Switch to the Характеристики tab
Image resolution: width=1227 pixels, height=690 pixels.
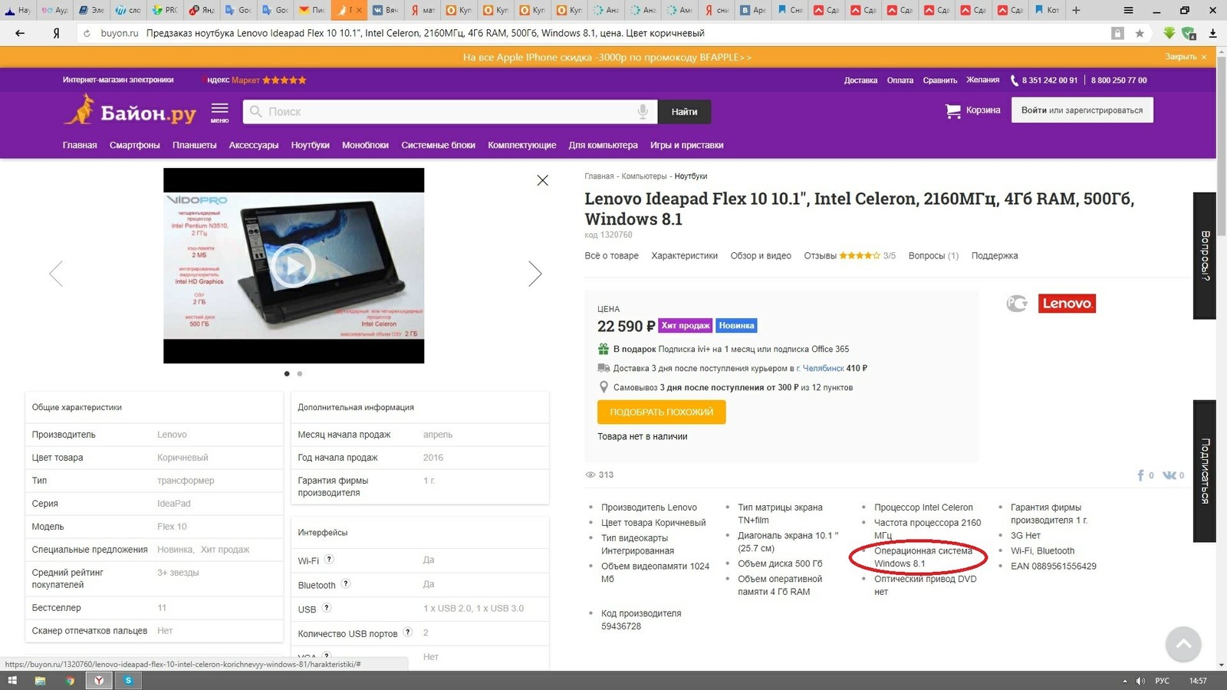684,256
